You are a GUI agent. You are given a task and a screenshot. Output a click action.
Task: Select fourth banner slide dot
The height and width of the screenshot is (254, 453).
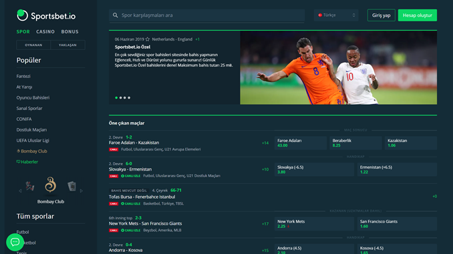click(x=129, y=98)
